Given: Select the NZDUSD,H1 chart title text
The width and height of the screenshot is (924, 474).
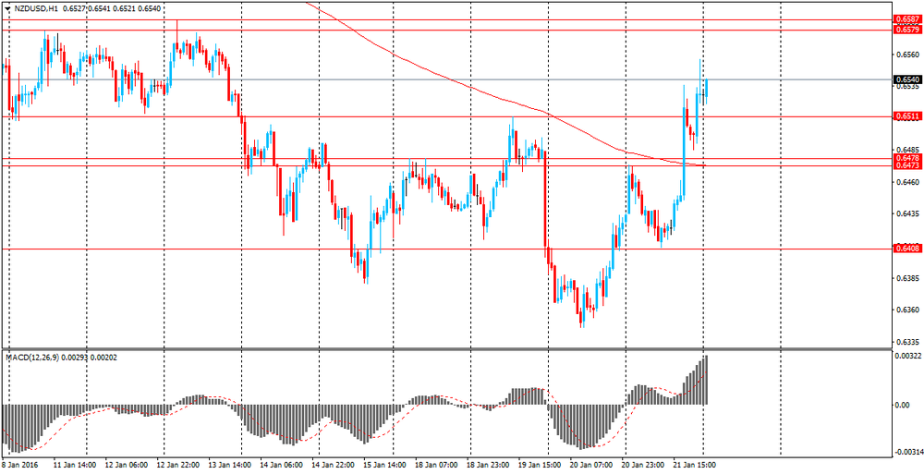Looking at the screenshot, I should (x=30, y=9).
